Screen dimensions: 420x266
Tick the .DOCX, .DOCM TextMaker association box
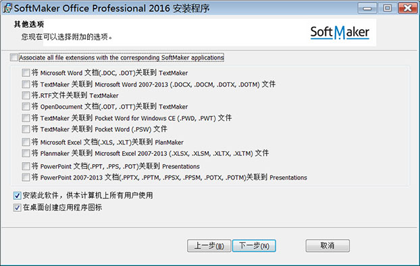[26, 84]
